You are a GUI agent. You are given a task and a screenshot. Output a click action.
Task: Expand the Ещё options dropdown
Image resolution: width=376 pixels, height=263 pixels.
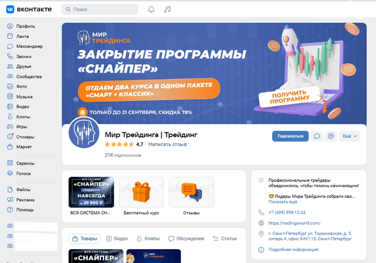pyautogui.click(x=349, y=136)
